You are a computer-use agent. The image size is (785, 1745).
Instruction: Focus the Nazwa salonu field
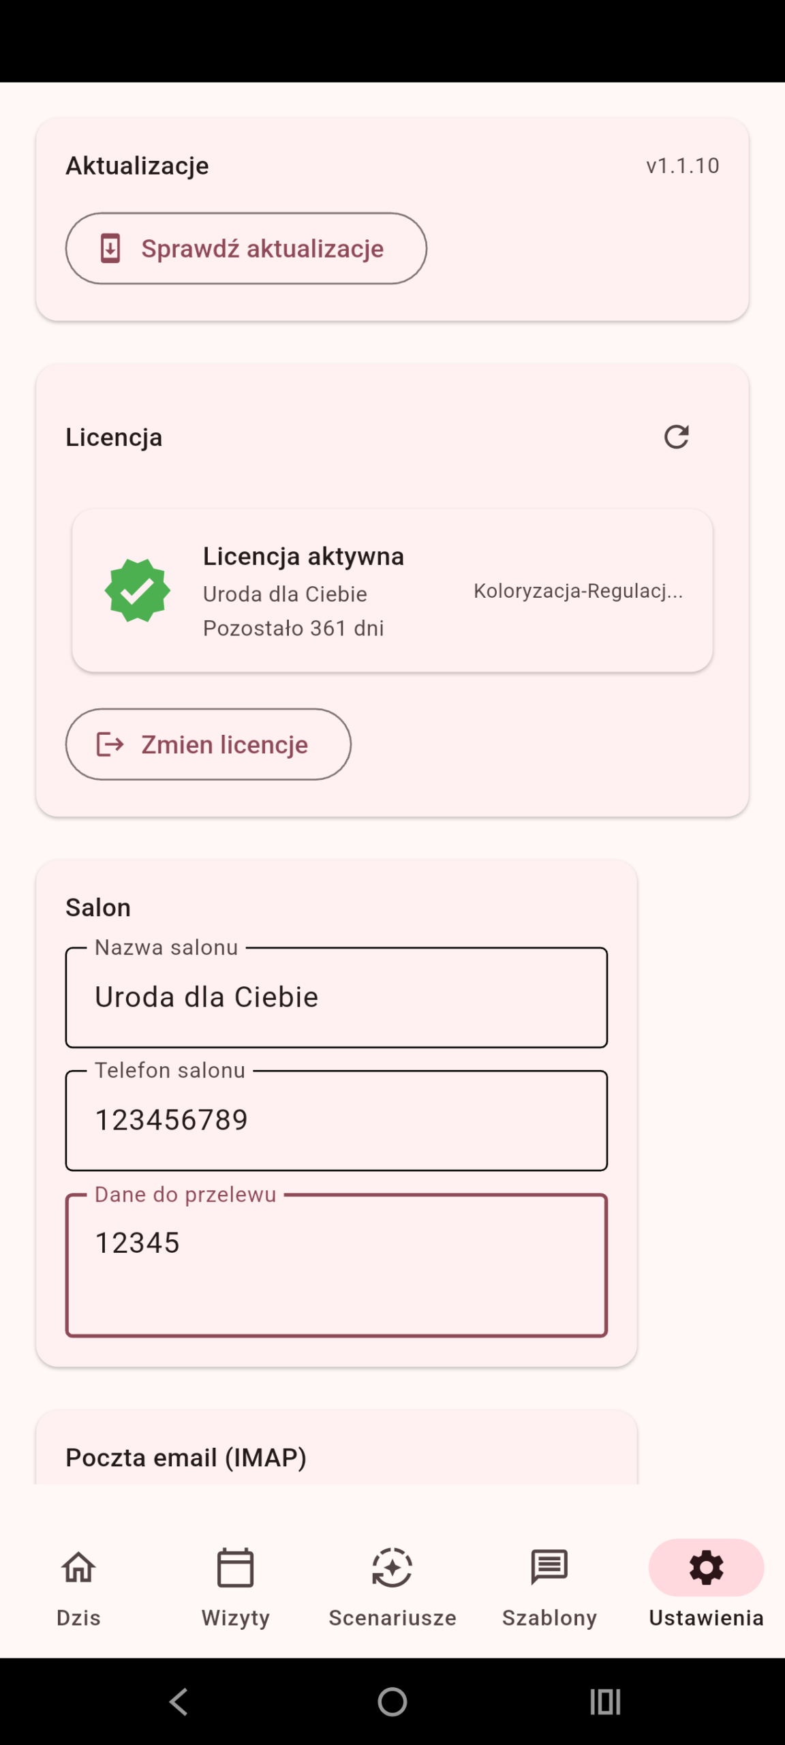[337, 997]
